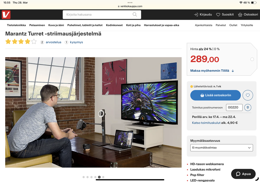The width and height of the screenshot is (260, 182).
Task: Click the postal code location pin icon
Action: coord(248,107)
